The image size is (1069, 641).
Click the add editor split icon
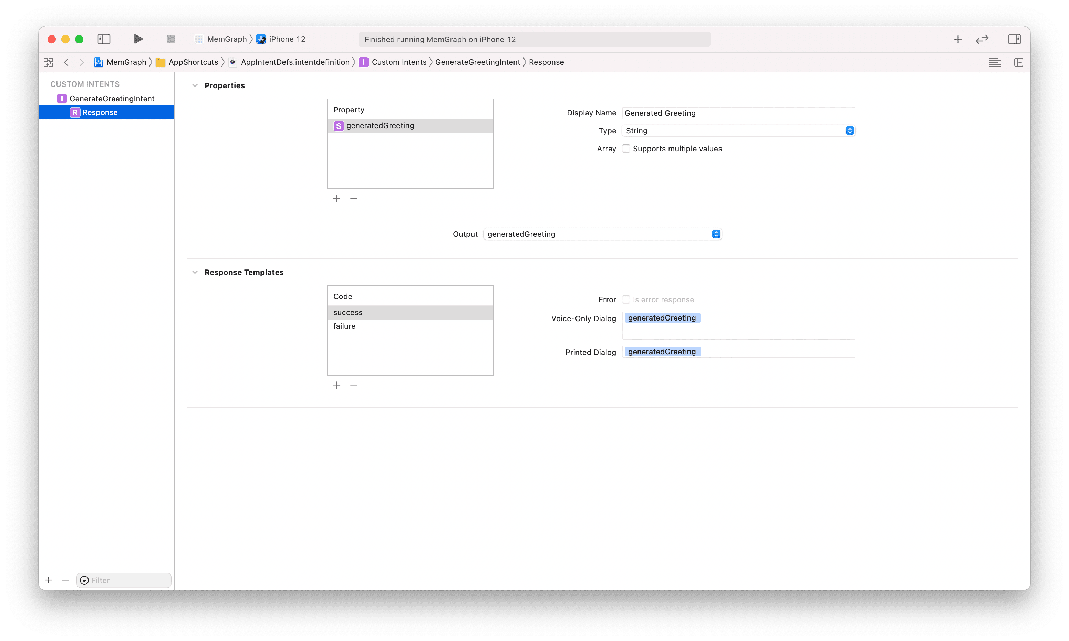[x=1018, y=62]
